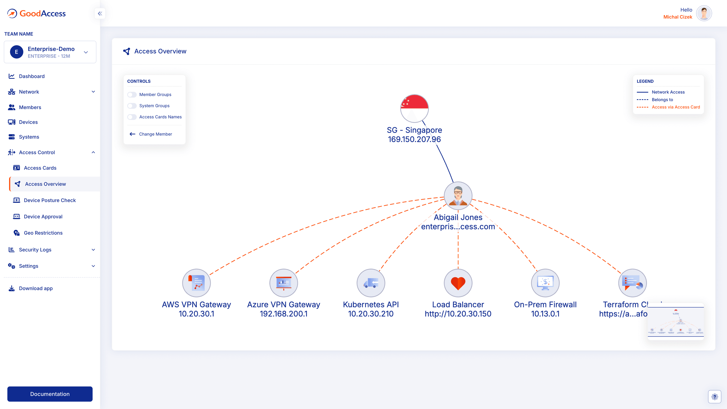
Task: Open Geo Restrictions page
Action: (x=43, y=233)
